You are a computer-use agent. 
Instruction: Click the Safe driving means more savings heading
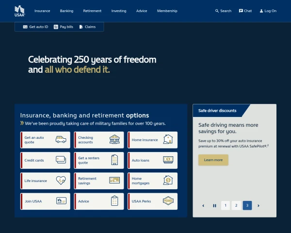click(x=228, y=128)
